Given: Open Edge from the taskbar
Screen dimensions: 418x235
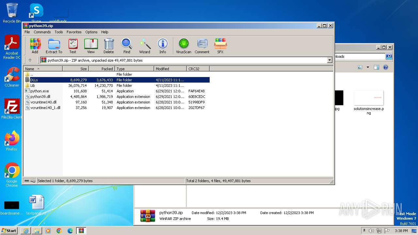Looking at the screenshot, I should click(x=70, y=231).
